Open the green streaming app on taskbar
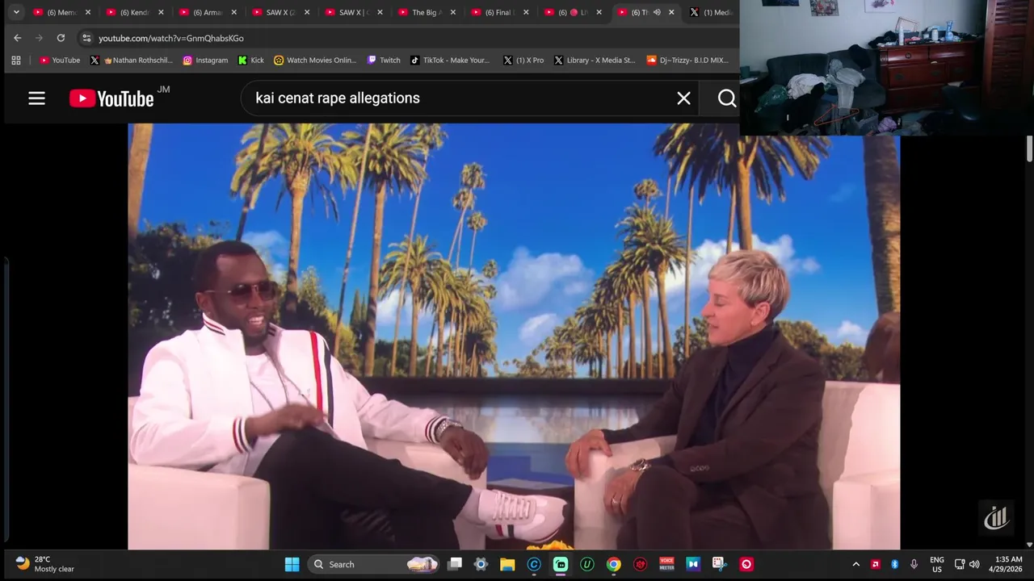 tap(561, 564)
